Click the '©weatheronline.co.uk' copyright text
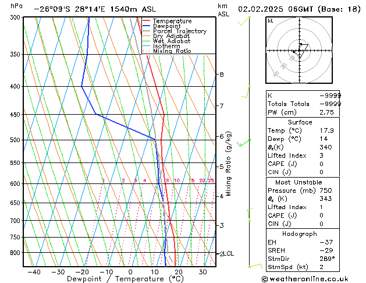Screen dimensions: 366x283 coord(305,279)
